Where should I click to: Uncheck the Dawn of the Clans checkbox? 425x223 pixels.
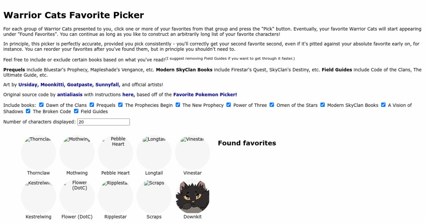pos(41,105)
